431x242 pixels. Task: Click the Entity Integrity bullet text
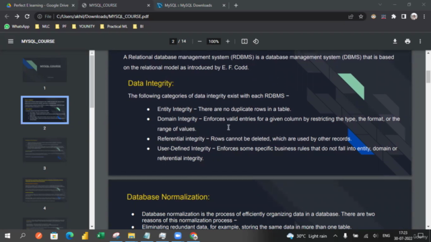pyautogui.click(x=224, y=109)
